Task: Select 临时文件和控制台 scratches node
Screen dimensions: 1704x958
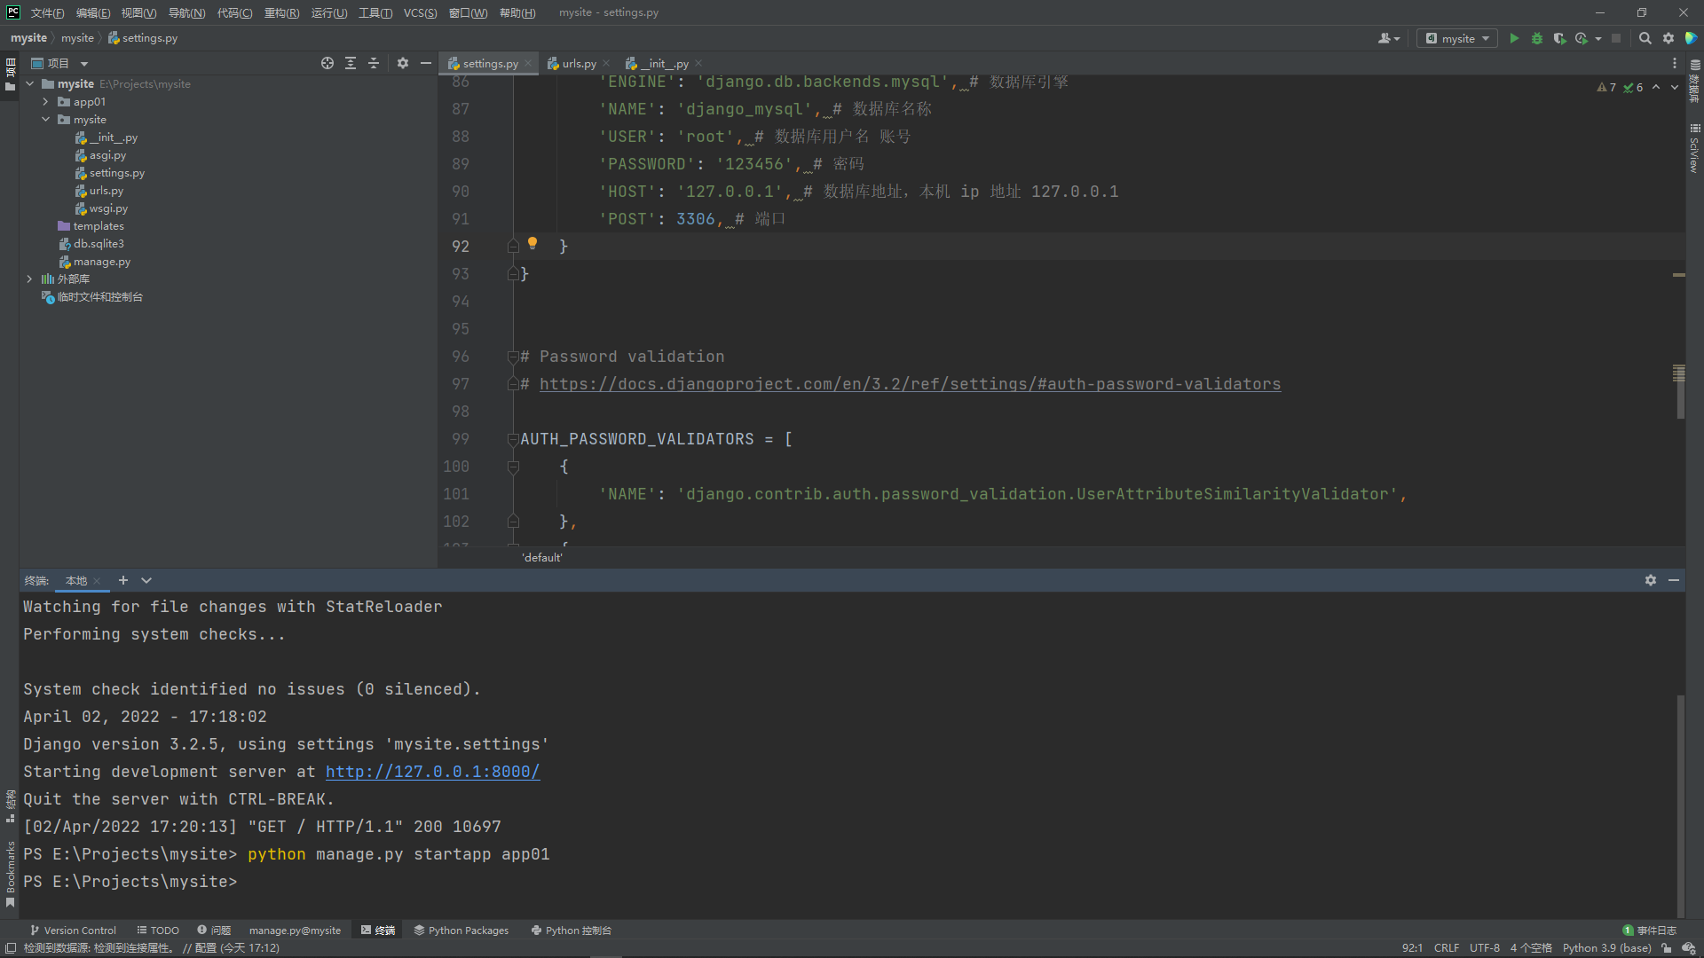Action: click(99, 297)
